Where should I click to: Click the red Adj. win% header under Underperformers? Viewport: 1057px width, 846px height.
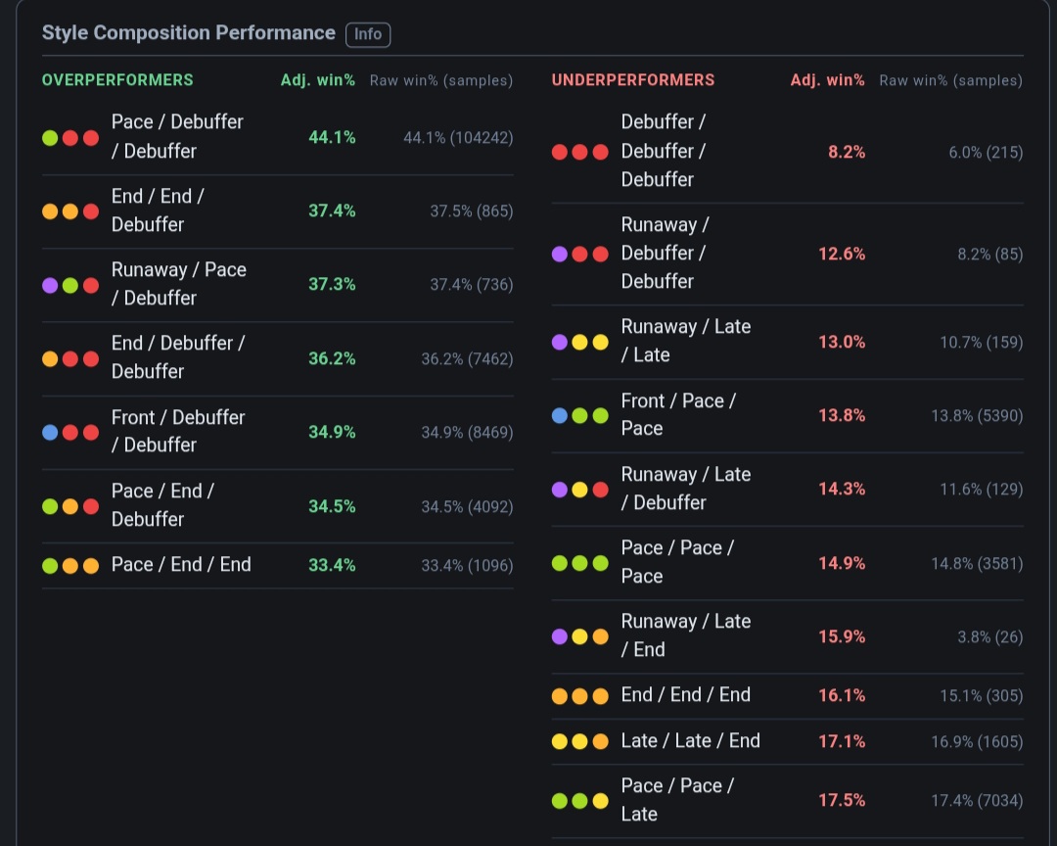[827, 79]
